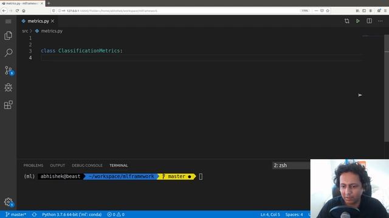Viewport: 389px width, 218px height.
Task: Open the VS Code hamburger menu
Action: click(x=8, y=21)
